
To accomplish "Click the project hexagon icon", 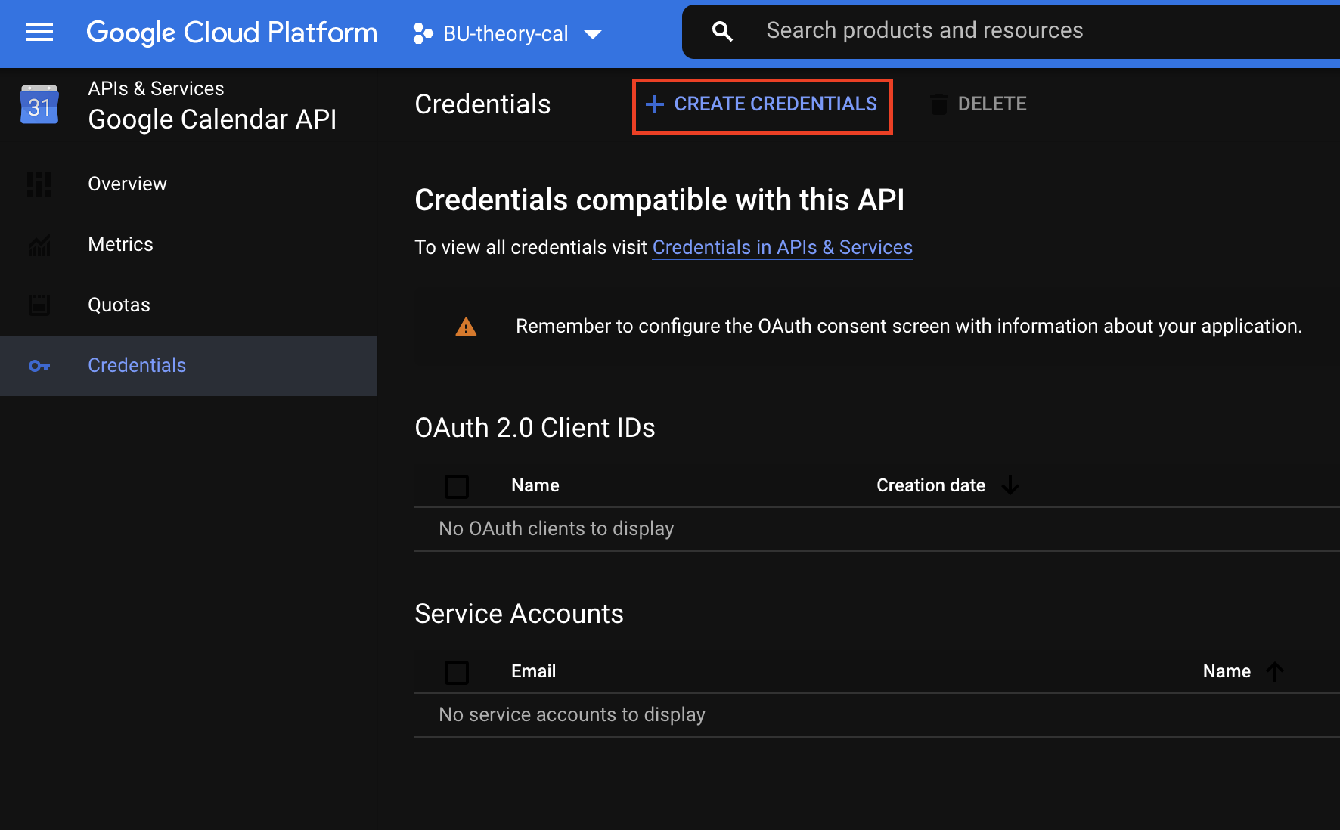I will tap(423, 33).
